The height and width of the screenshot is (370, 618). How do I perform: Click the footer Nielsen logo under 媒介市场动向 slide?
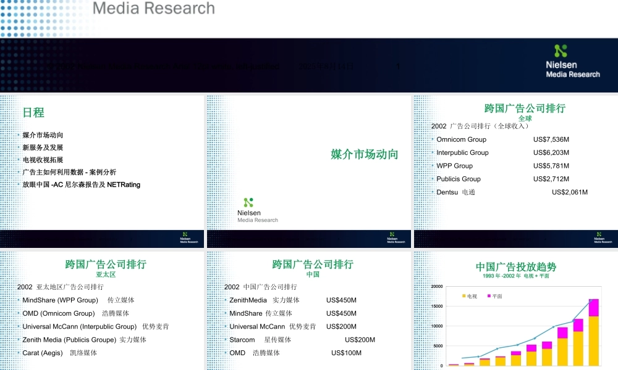[396, 237]
